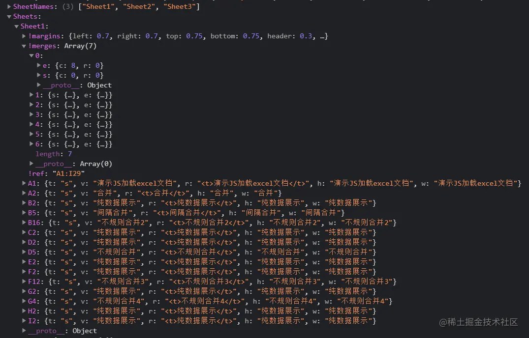Expand the F12 cell object

pyautogui.click(x=23, y=282)
